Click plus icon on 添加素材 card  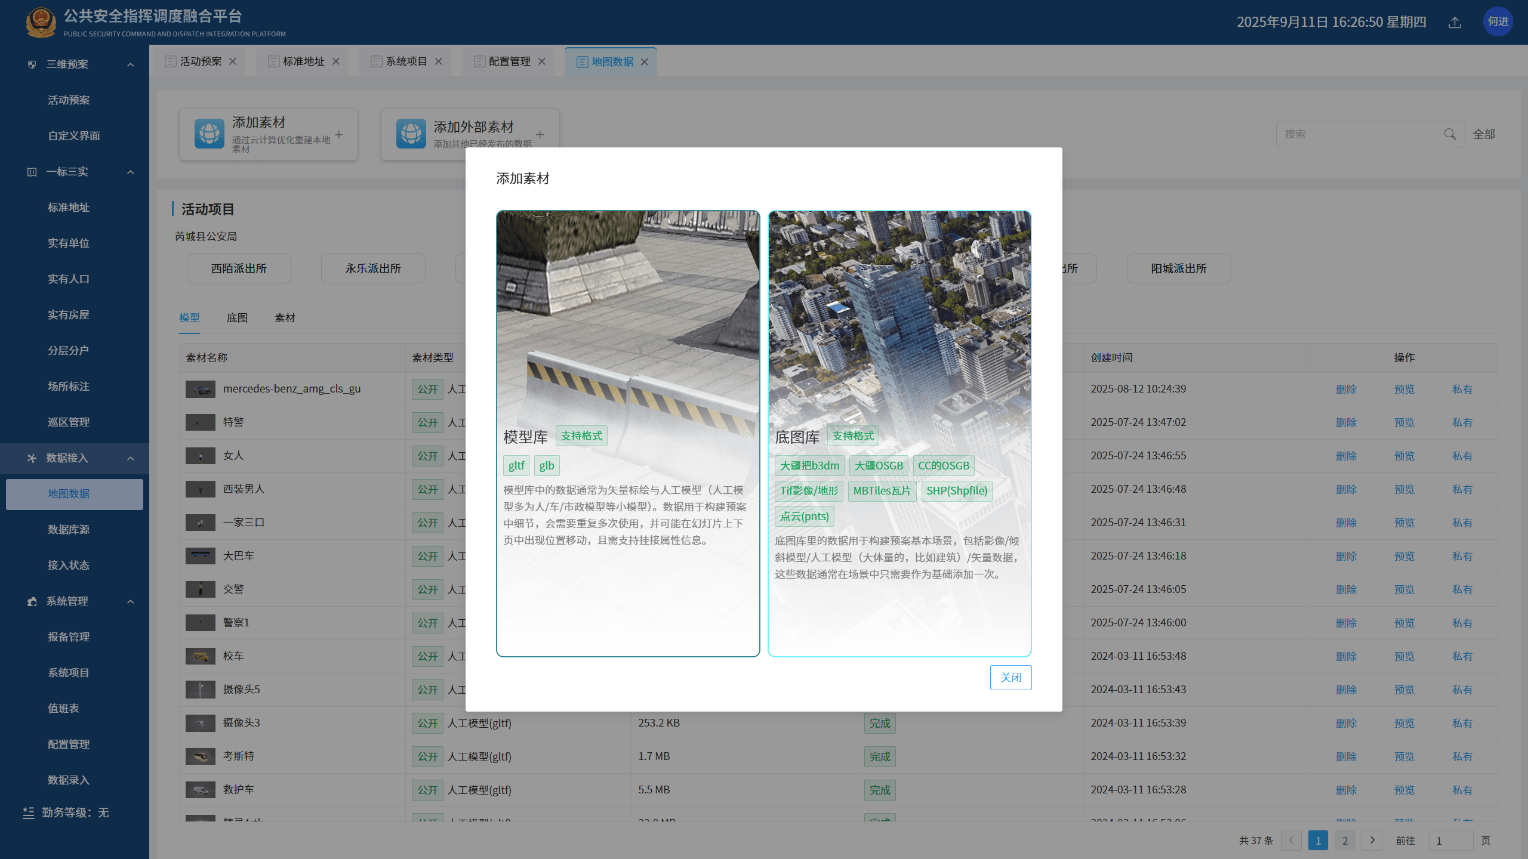pyautogui.click(x=338, y=135)
